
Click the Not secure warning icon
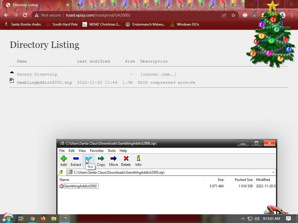(x=36, y=15)
